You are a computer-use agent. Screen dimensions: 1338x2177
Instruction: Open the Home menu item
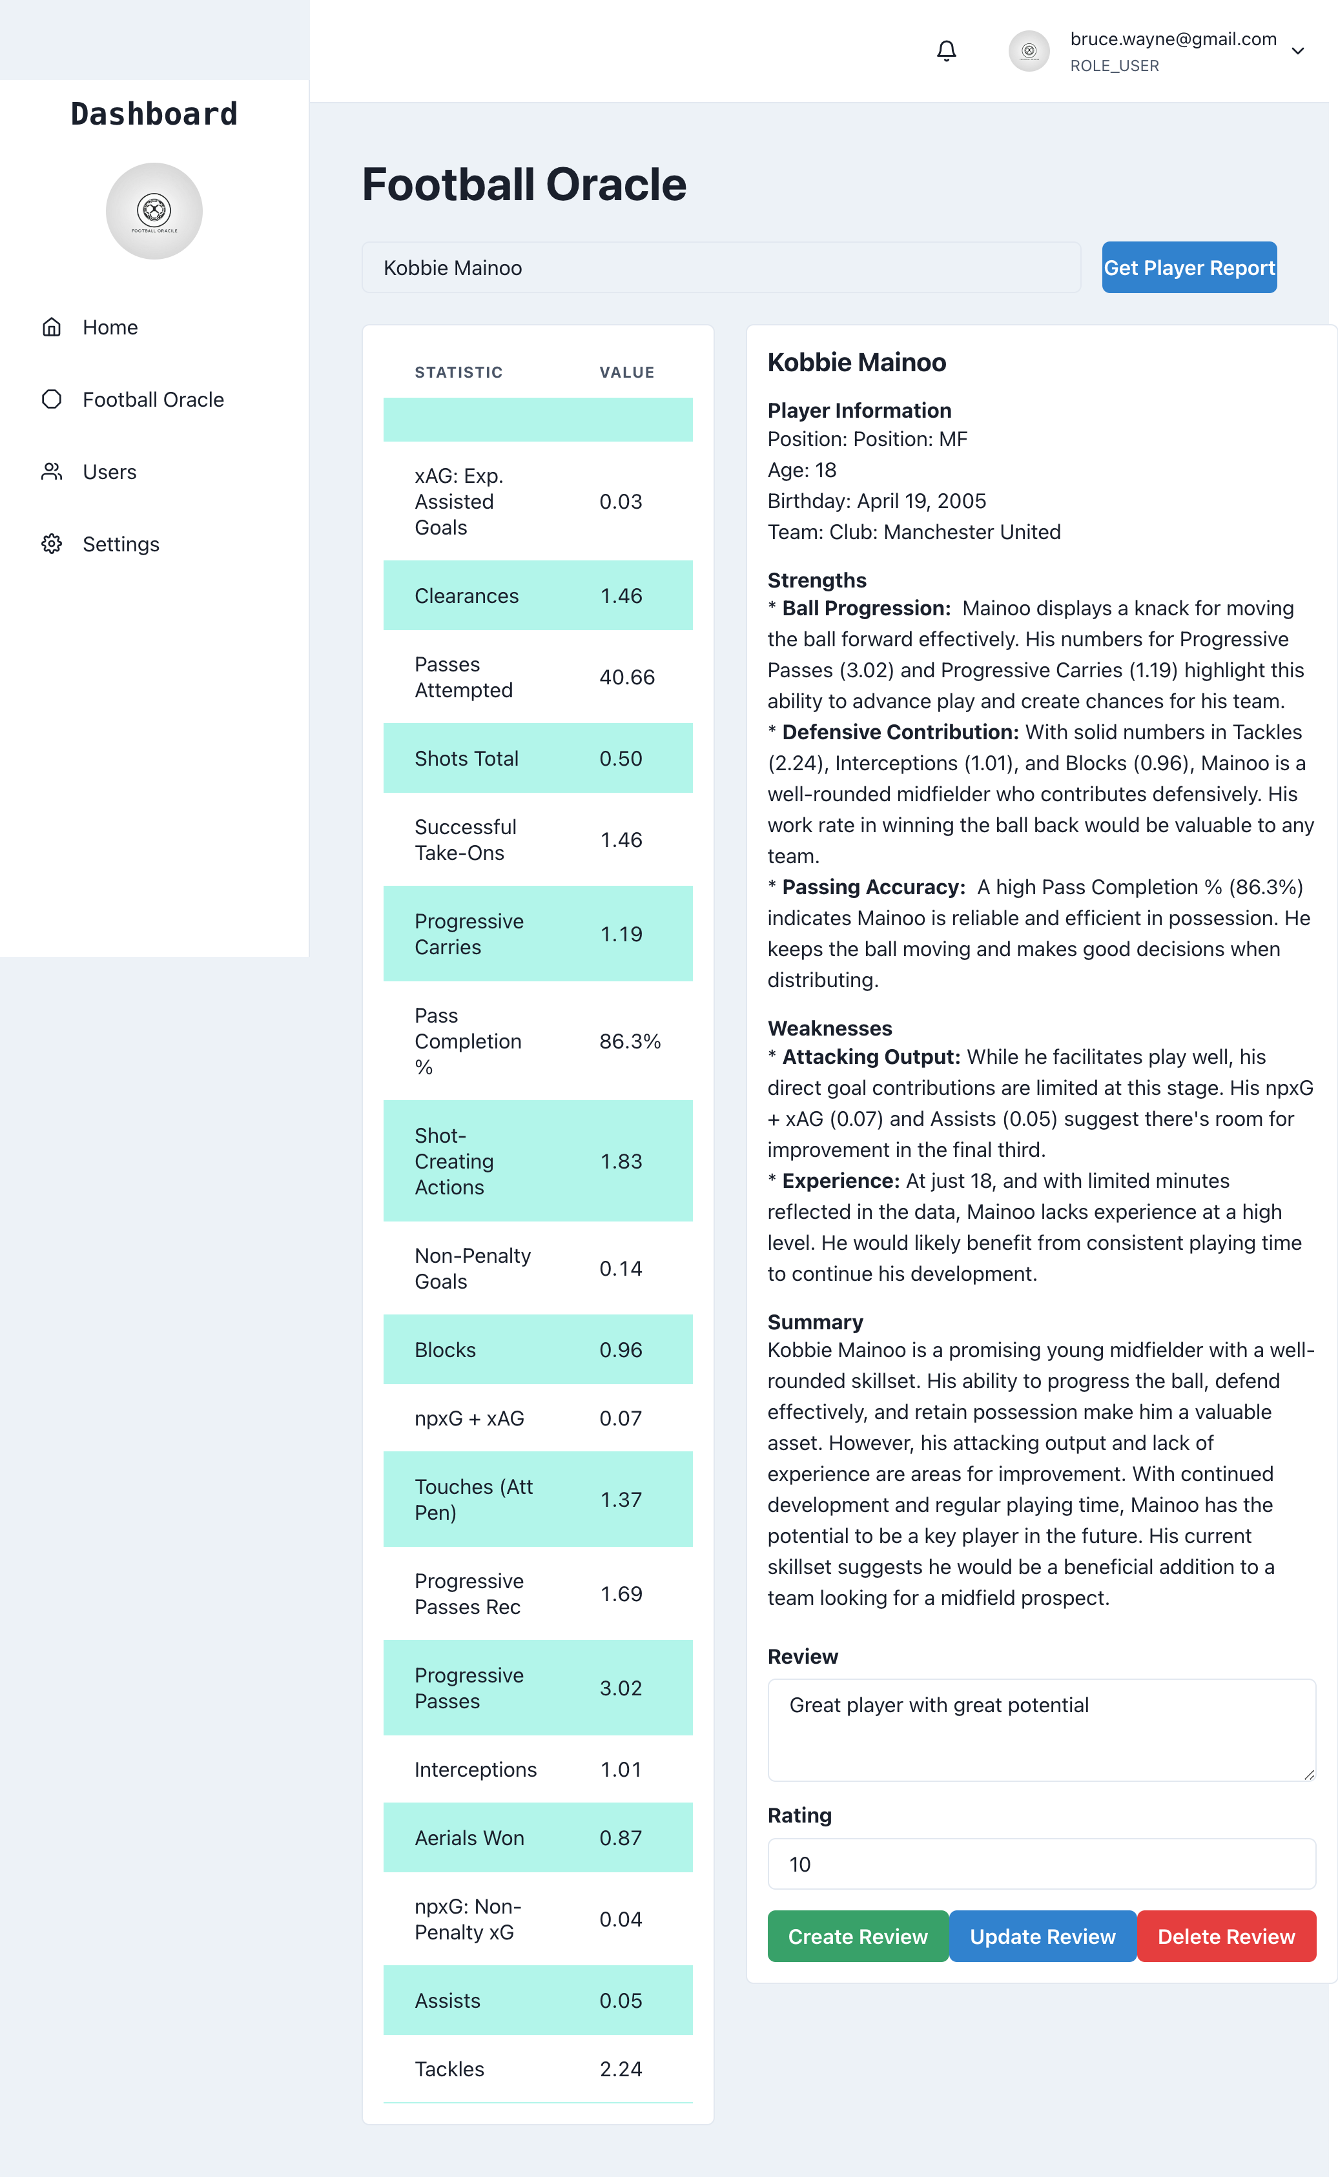(110, 327)
